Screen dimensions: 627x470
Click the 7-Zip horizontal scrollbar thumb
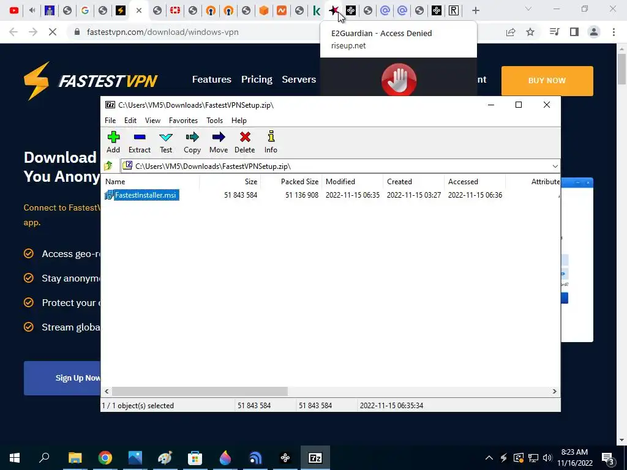click(200, 391)
